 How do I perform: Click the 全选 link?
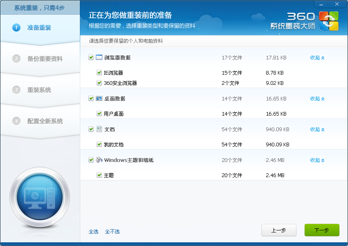[93, 232]
